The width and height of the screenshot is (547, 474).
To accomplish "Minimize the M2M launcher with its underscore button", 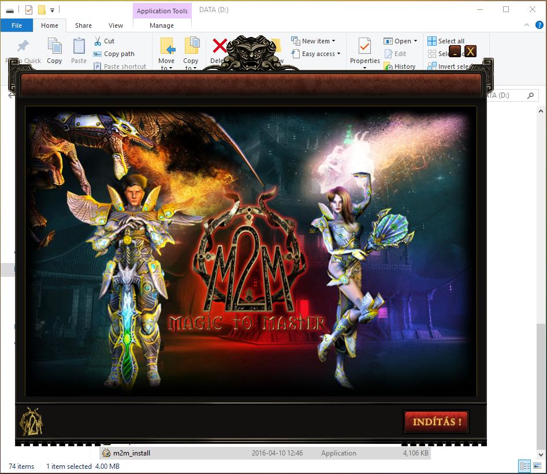I will (455, 51).
